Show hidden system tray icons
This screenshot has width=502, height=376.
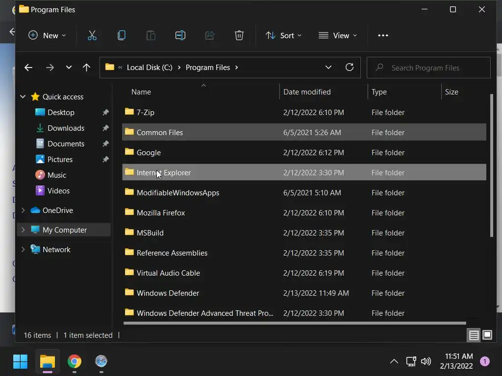coord(394,362)
